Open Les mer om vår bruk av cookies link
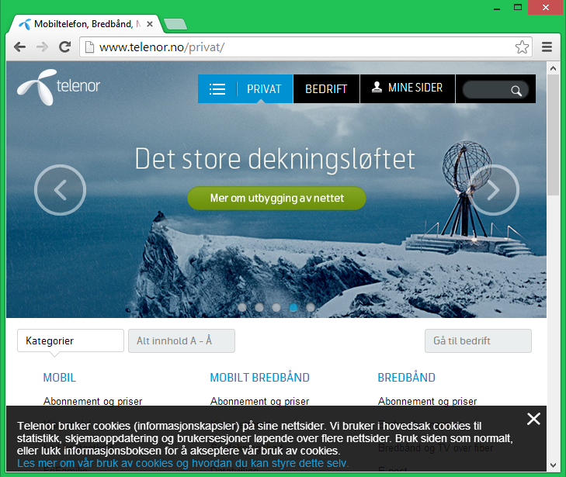This screenshot has height=477, width=566. tap(183, 463)
